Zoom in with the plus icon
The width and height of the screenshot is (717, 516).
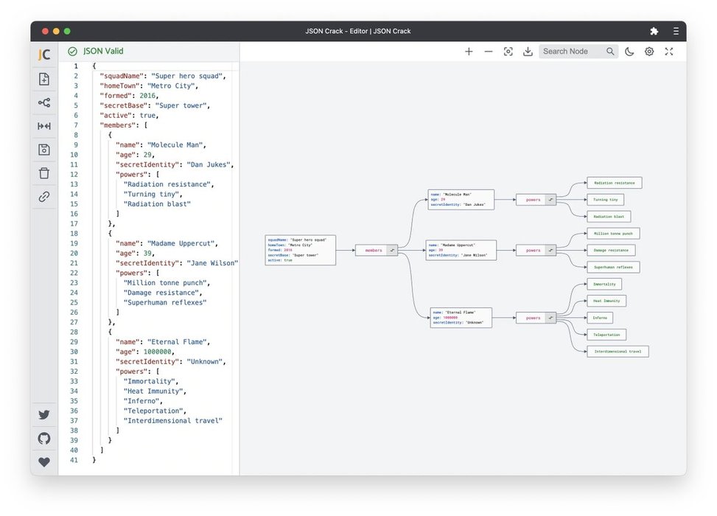tap(469, 52)
